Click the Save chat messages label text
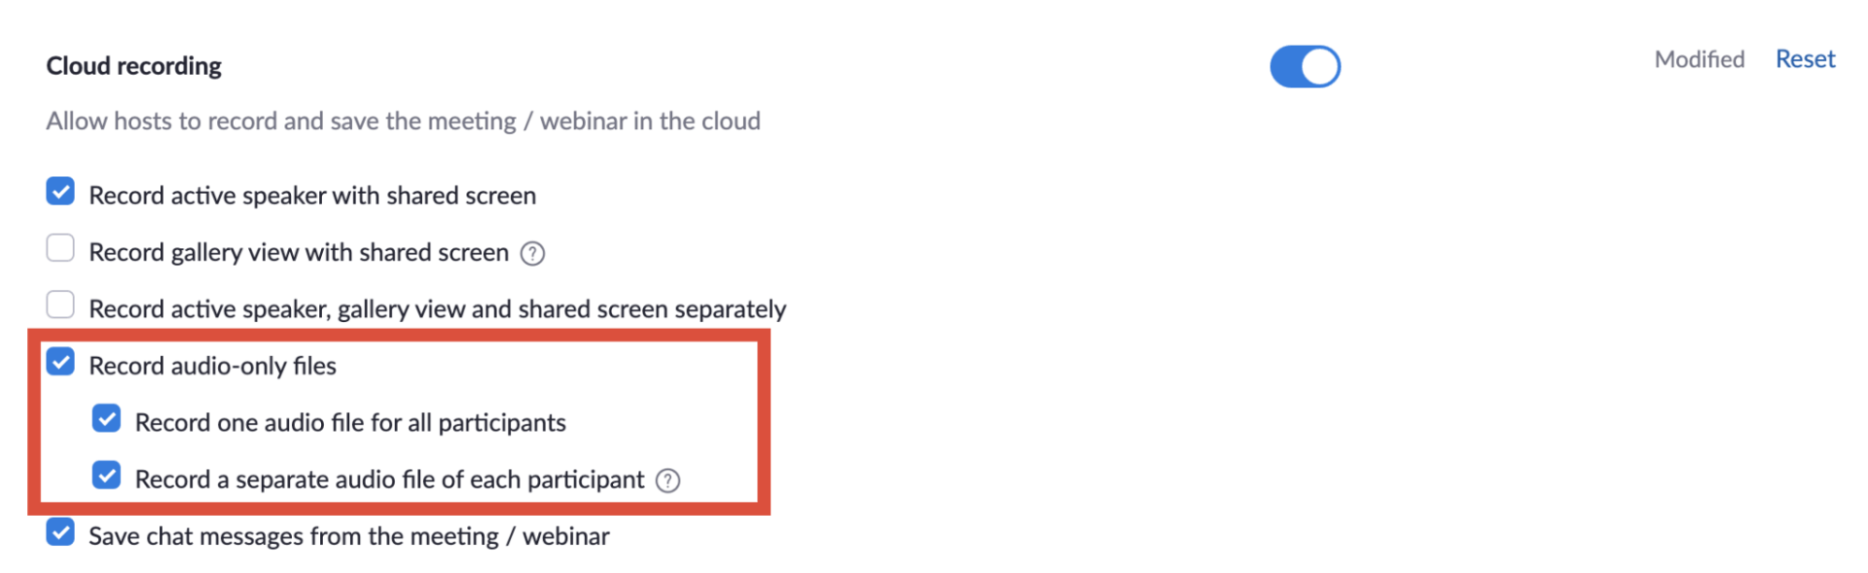Screen dimensions: 1868x573 pyautogui.click(x=349, y=536)
